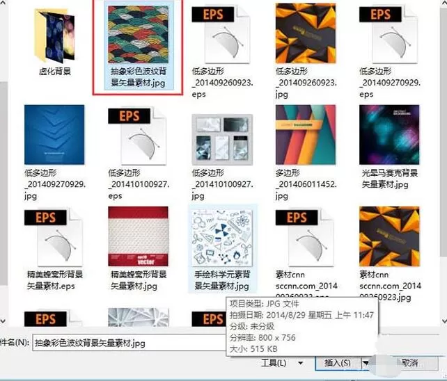The image size is (447, 381).
Task: Select the 手绘科学元素背景矢量素材.jpg thumbnail
Action: pyautogui.click(x=222, y=238)
